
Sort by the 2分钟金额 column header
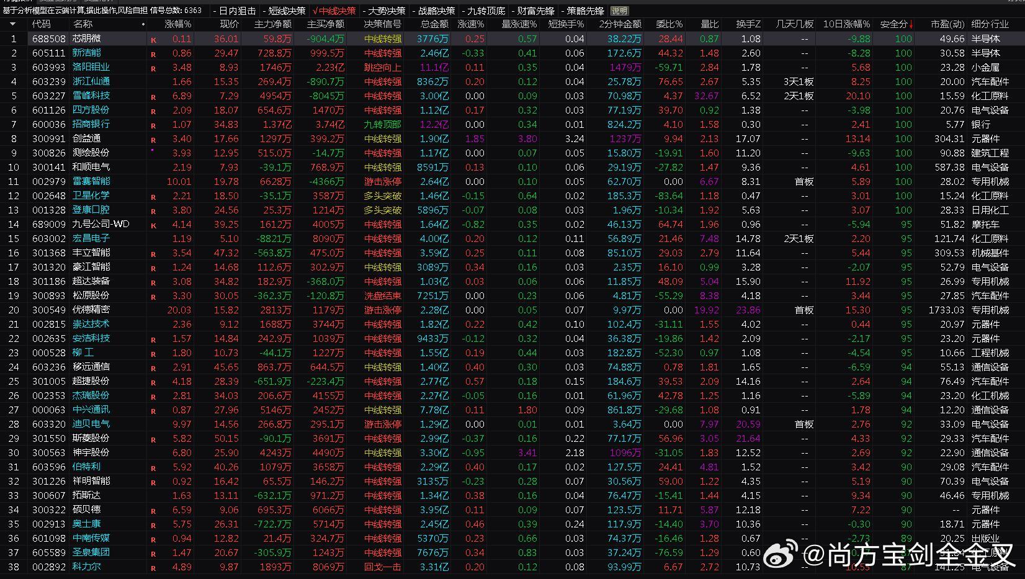620,24
